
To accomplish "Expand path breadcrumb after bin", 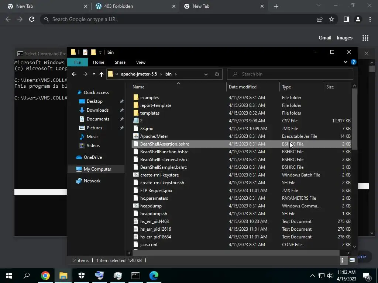I will click(176, 74).
